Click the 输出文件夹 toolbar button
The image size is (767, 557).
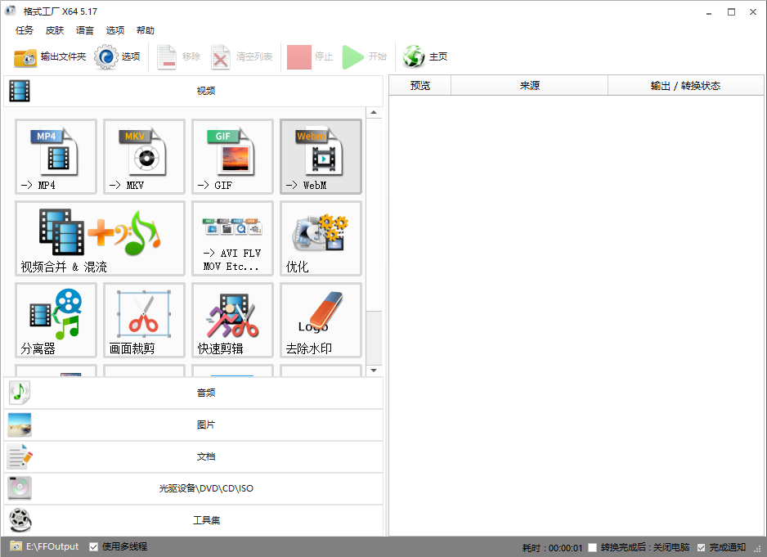(50, 56)
